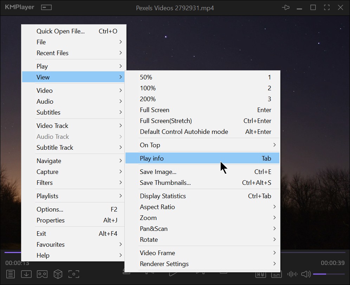
Task: Select Play info from the View menu
Action: click(151, 158)
